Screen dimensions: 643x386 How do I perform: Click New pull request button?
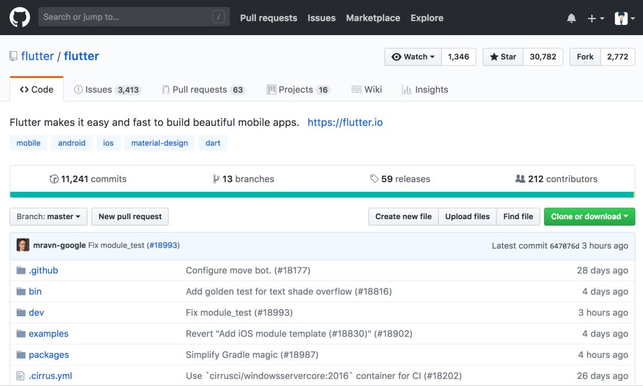click(130, 217)
